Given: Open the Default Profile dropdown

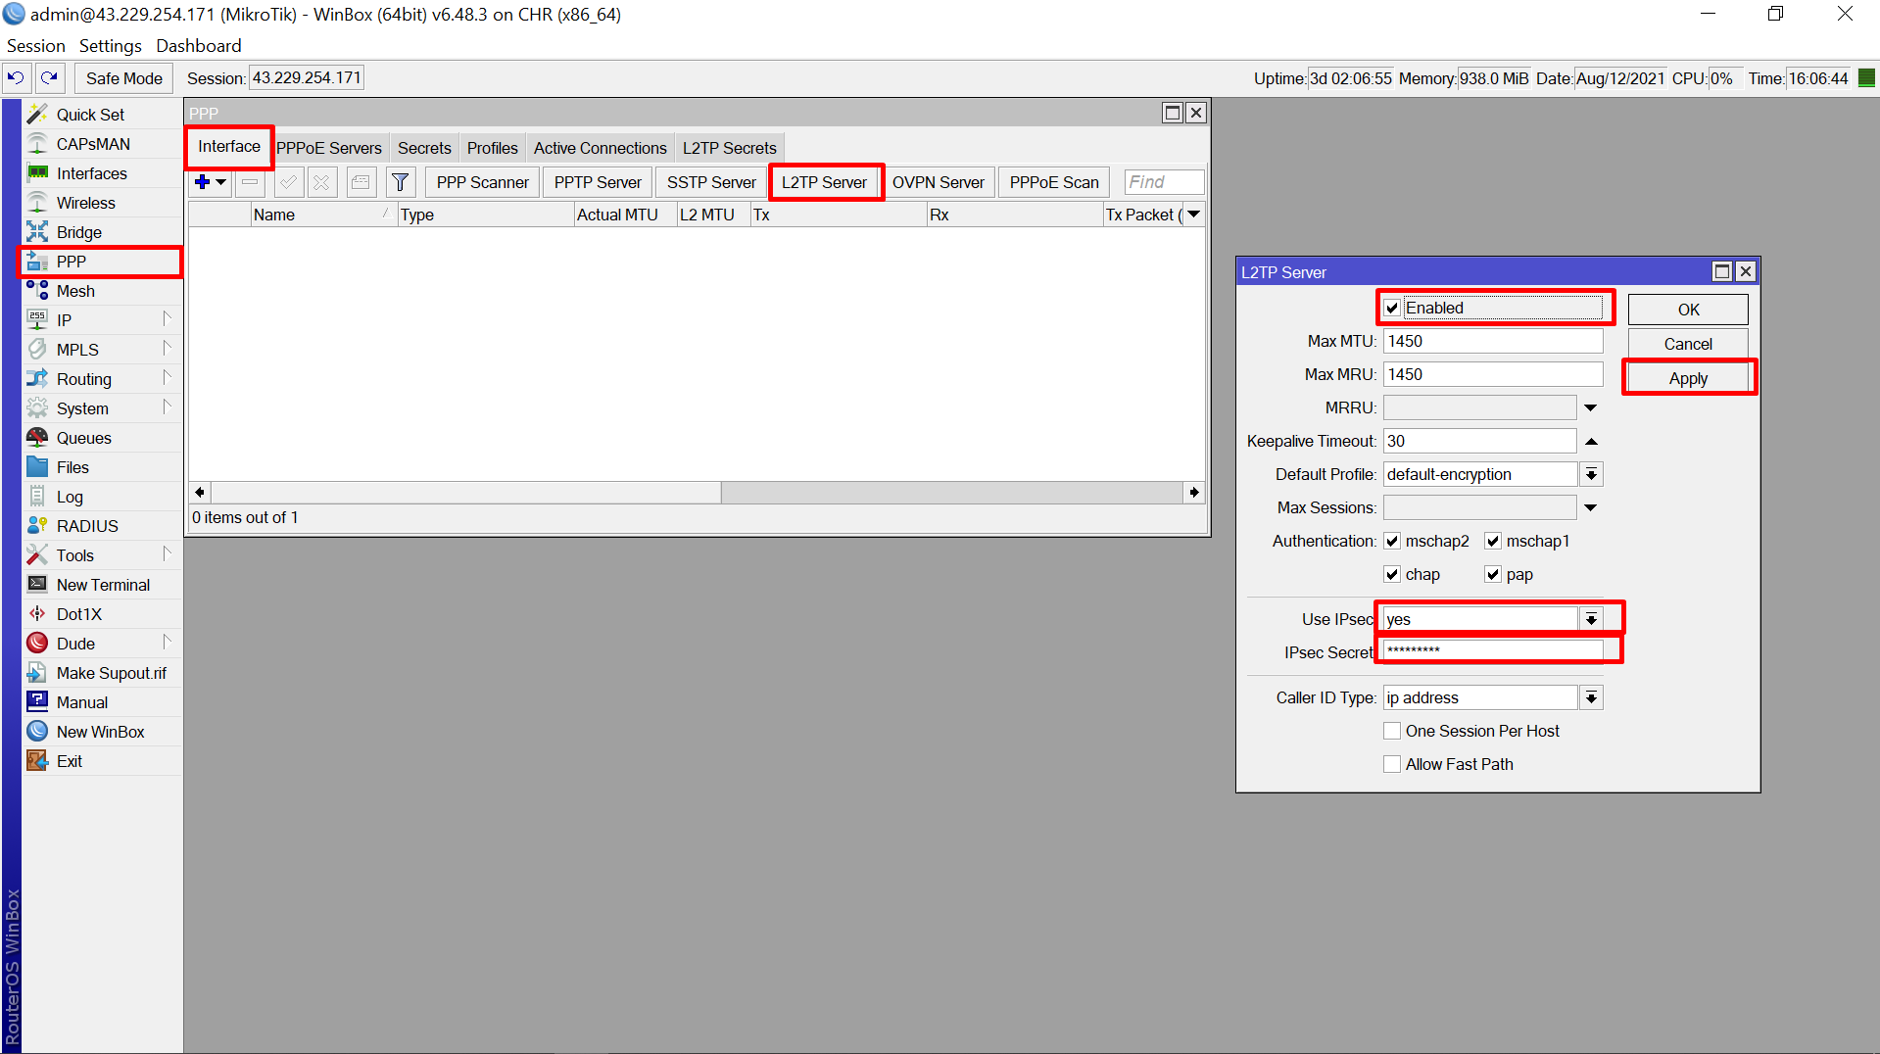Looking at the screenshot, I should [x=1591, y=474].
